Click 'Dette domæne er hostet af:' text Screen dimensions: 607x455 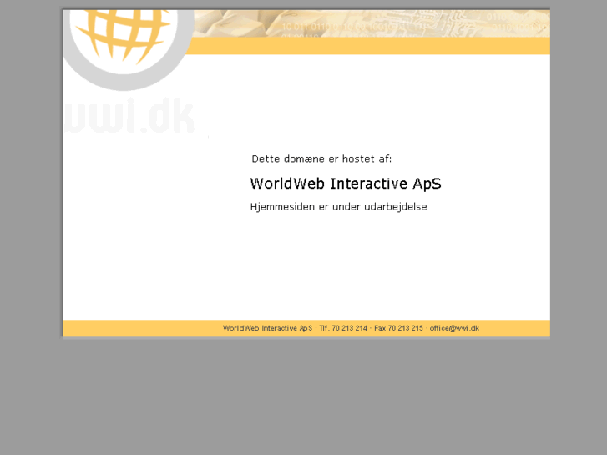coord(321,159)
